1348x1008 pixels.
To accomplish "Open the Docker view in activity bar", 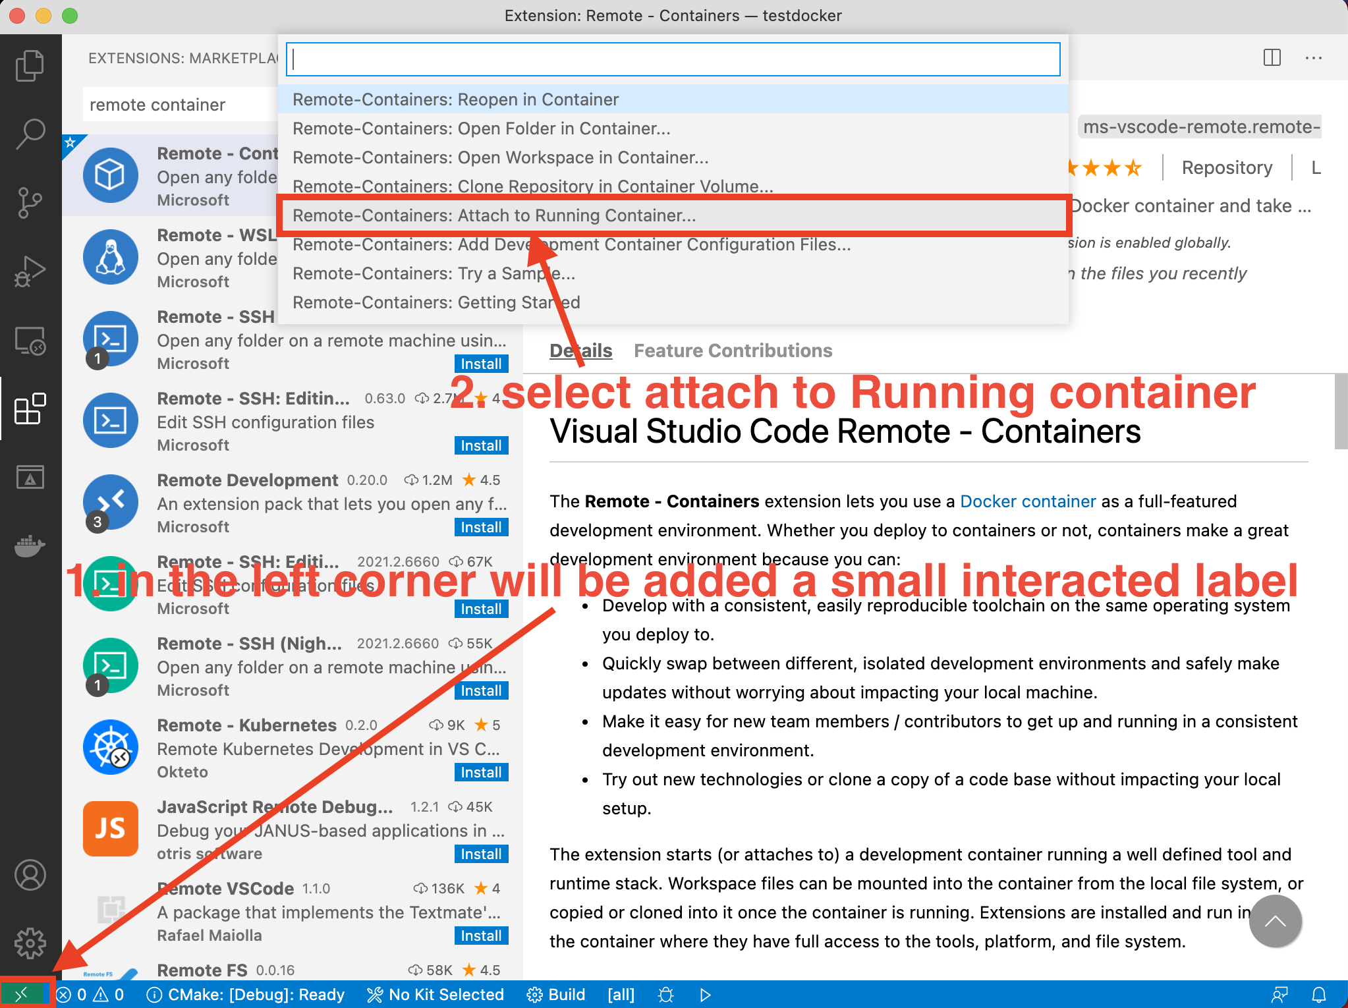I will (30, 546).
